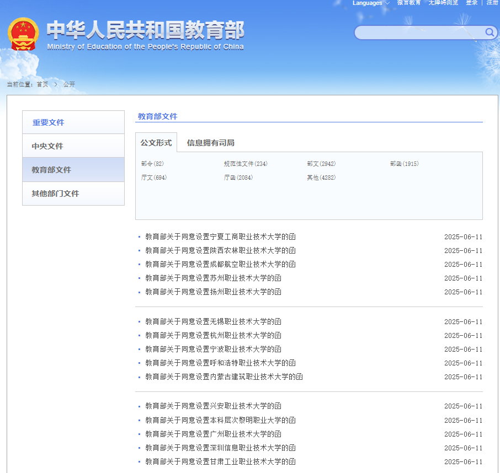Screen dimensions: 500x473
Task: Filter by 部令(82)
Action: pos(152,164)
